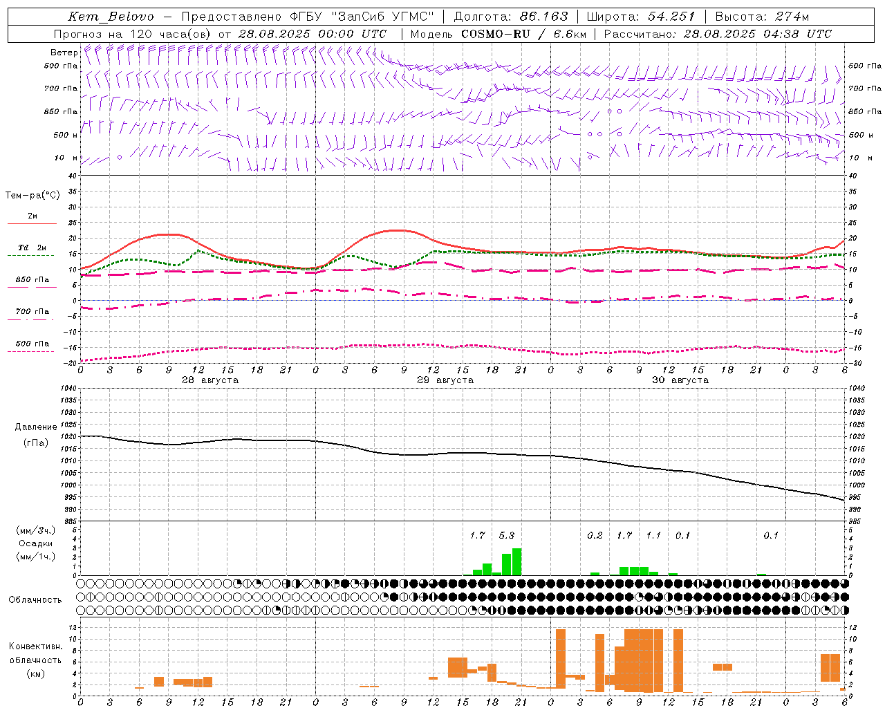This screenshot has width=885, height=708.
Task: Click the Модель COSMO-RU / 6.6км label
Action: [498, 34]
